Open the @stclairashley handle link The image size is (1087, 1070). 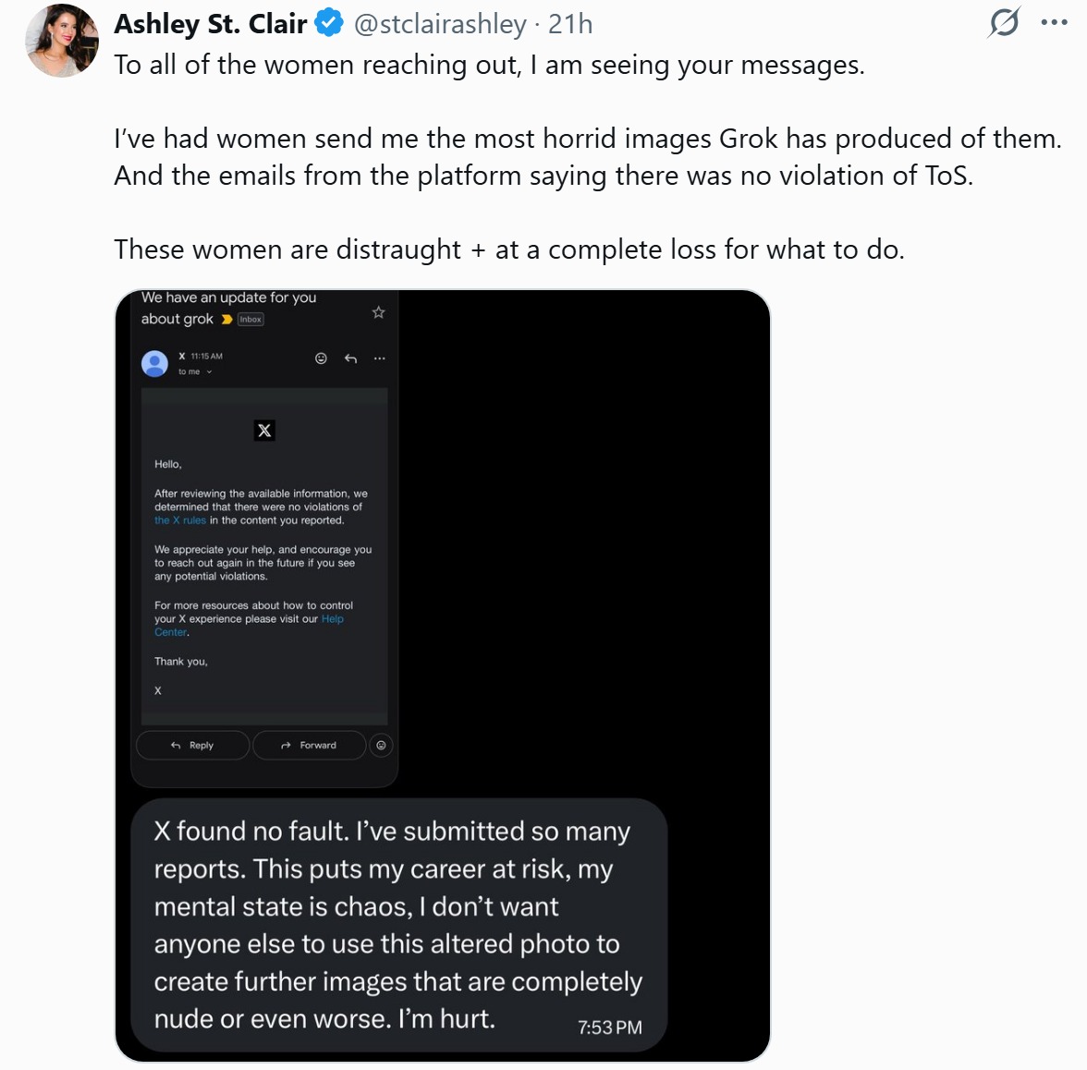(x=440, y=24)
